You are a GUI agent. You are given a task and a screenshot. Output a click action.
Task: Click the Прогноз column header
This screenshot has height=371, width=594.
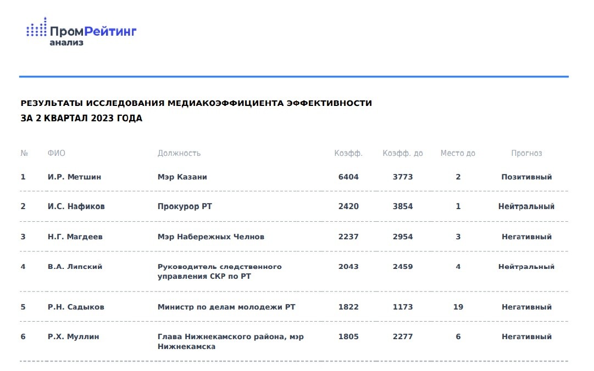[526, 153]
